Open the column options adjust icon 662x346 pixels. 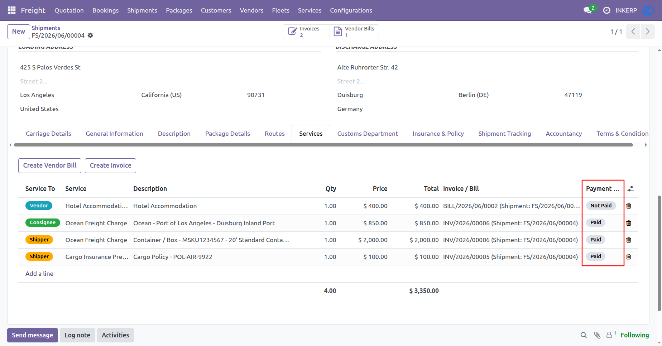(x=630, y=189)
